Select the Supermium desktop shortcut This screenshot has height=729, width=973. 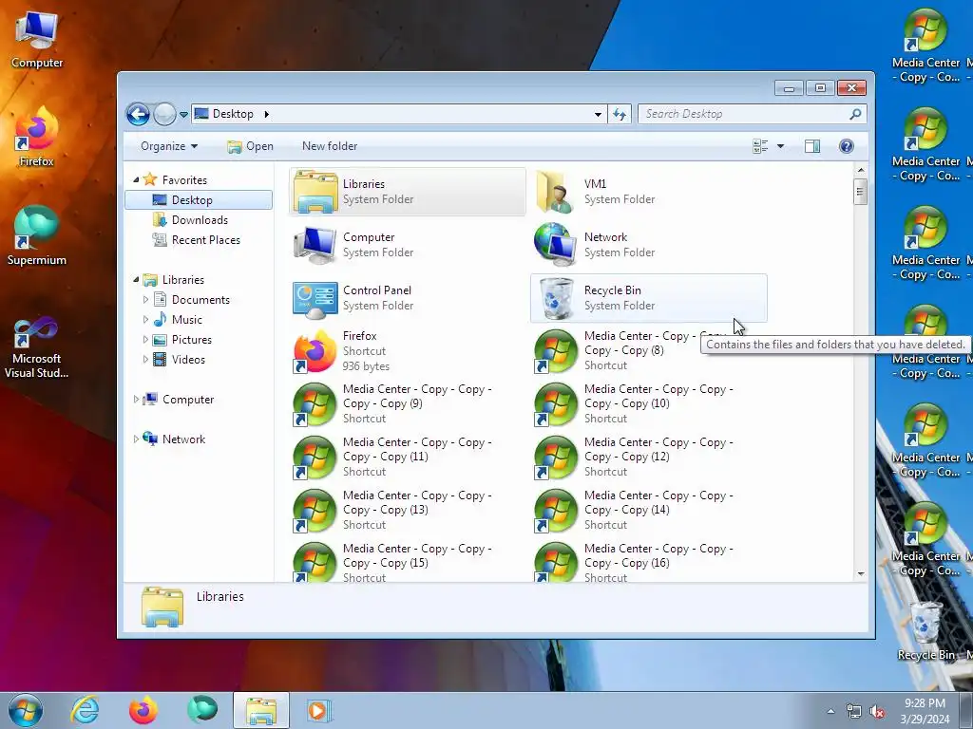point(37,236)
